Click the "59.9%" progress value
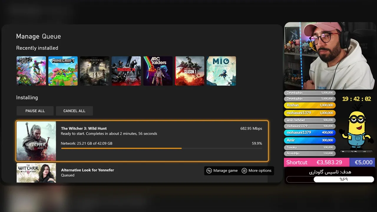The image size is (377, 212). point(257,143)
